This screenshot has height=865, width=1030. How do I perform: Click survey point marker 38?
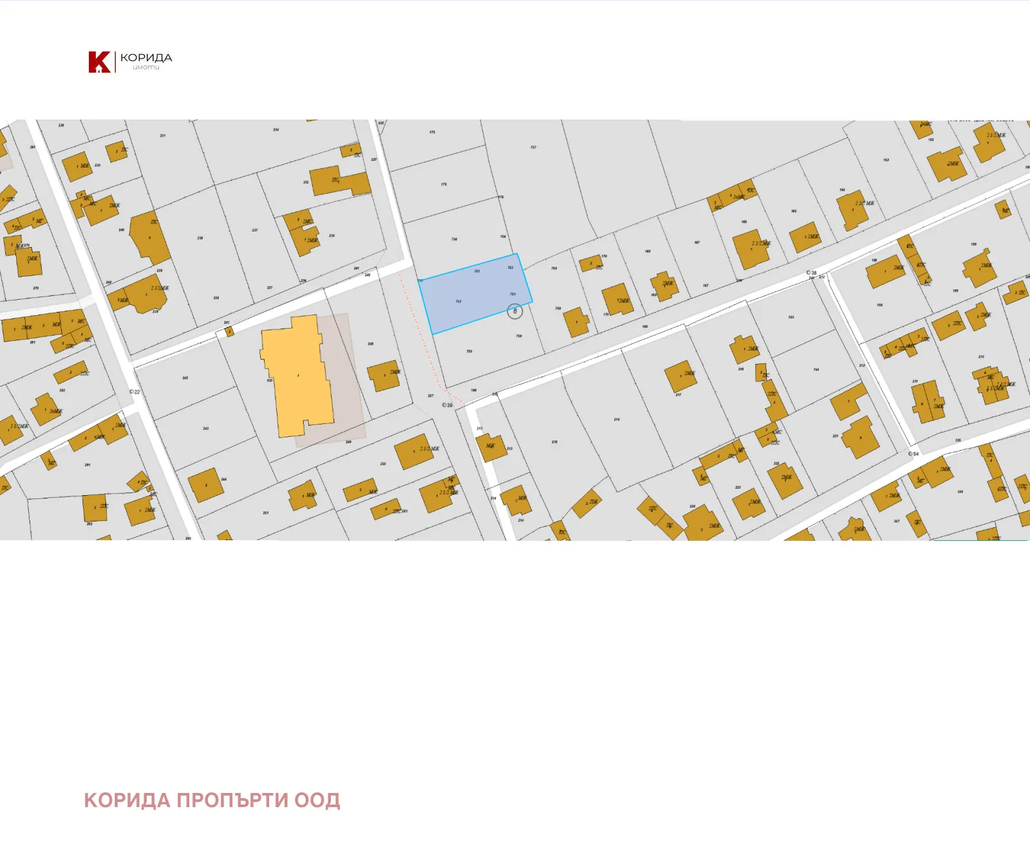pos(811,273)
